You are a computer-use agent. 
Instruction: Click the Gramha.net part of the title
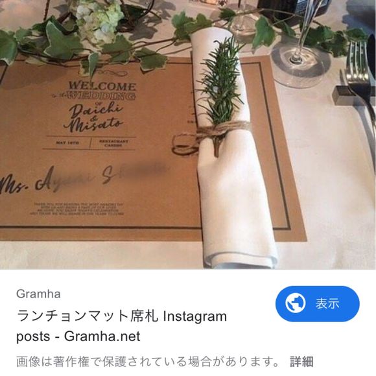[102, 336]
